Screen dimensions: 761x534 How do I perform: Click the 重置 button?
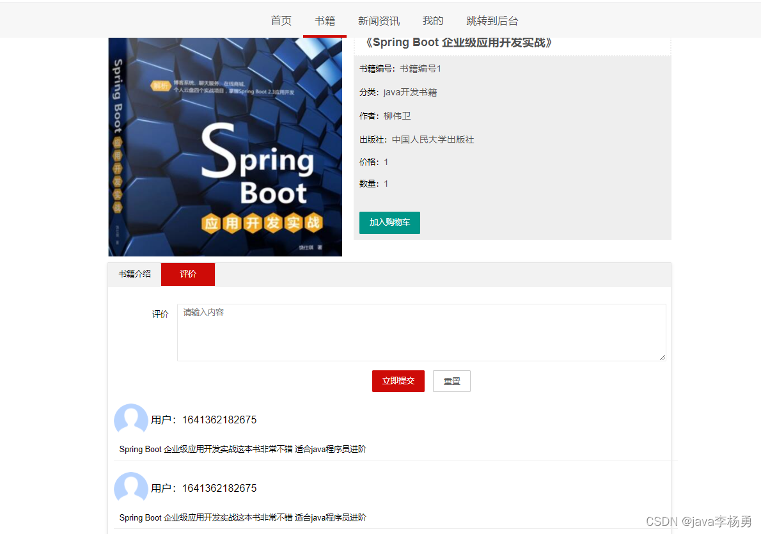(x=451, y=381)
